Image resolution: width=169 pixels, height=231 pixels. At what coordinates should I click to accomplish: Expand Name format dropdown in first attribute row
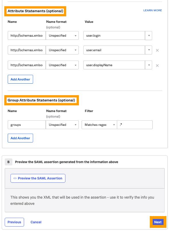[x=62, y=36]
